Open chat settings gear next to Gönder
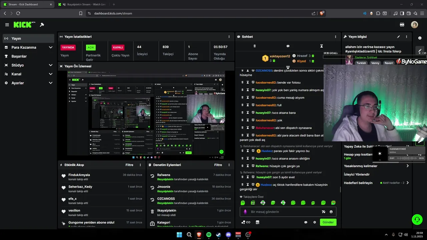 pyautogui.click(x=314, y=222)
